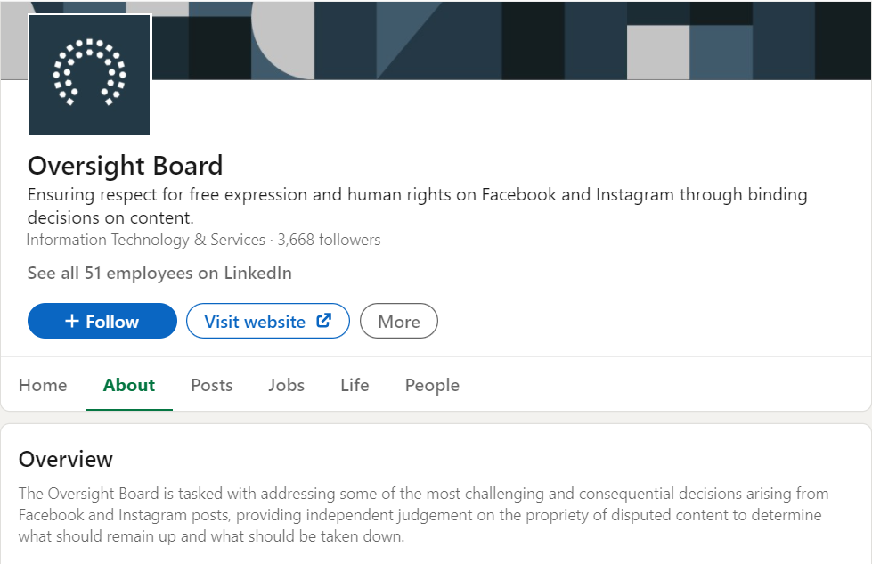The width and height of the screenshot is (872, 564).
Task: Click the Information Technology & Services industry label
Action: (x=146, y=240)
